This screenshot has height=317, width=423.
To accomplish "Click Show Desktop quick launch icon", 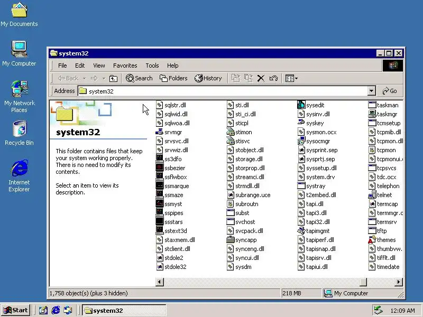I will 43,310.
